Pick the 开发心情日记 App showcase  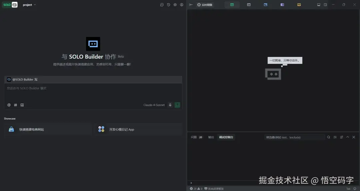pyautogui.click(x=138, y=129)
